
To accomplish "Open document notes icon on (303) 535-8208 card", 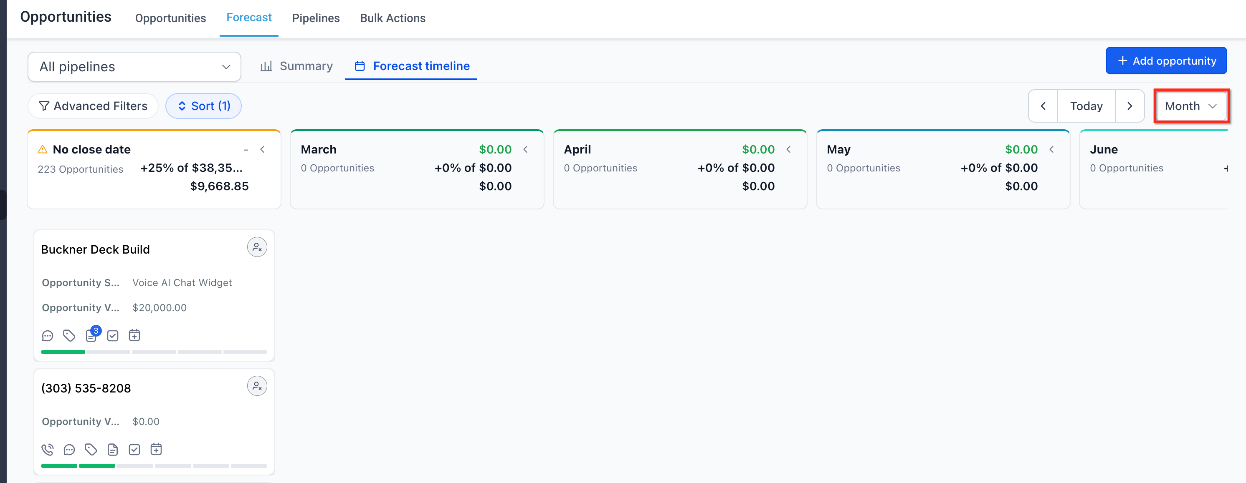I will point(113,450).
